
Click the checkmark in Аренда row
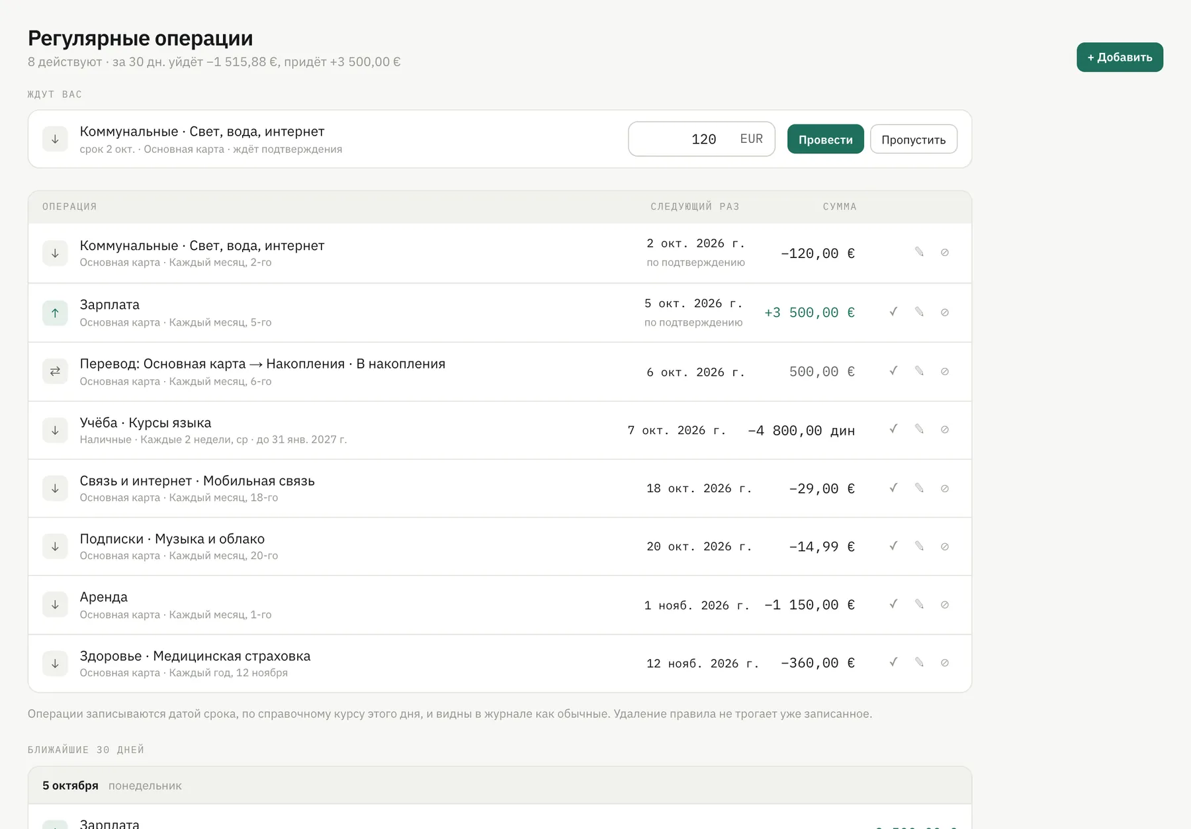click(893, 604)
